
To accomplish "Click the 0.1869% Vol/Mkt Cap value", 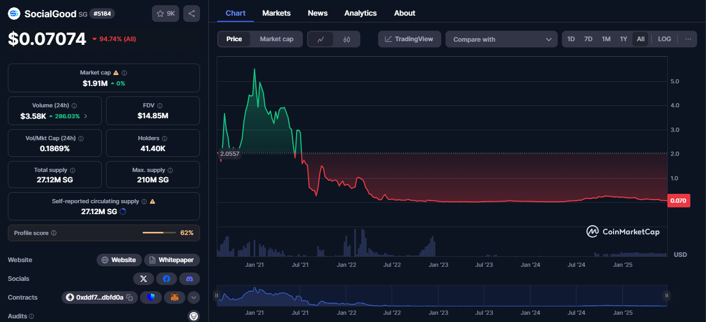I will (x=54, y=148).
